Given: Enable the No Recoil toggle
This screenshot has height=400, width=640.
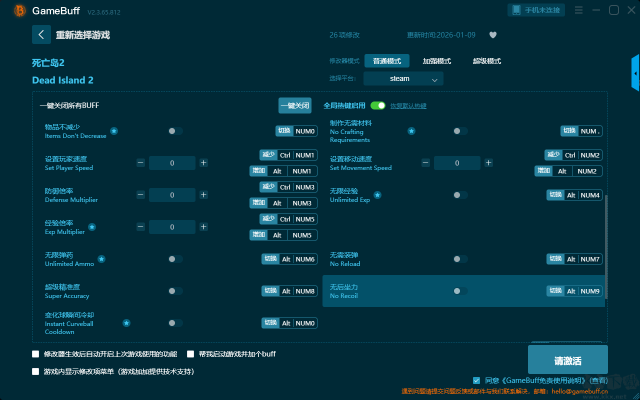Looking at the screenshot, I should pos(460,291).
